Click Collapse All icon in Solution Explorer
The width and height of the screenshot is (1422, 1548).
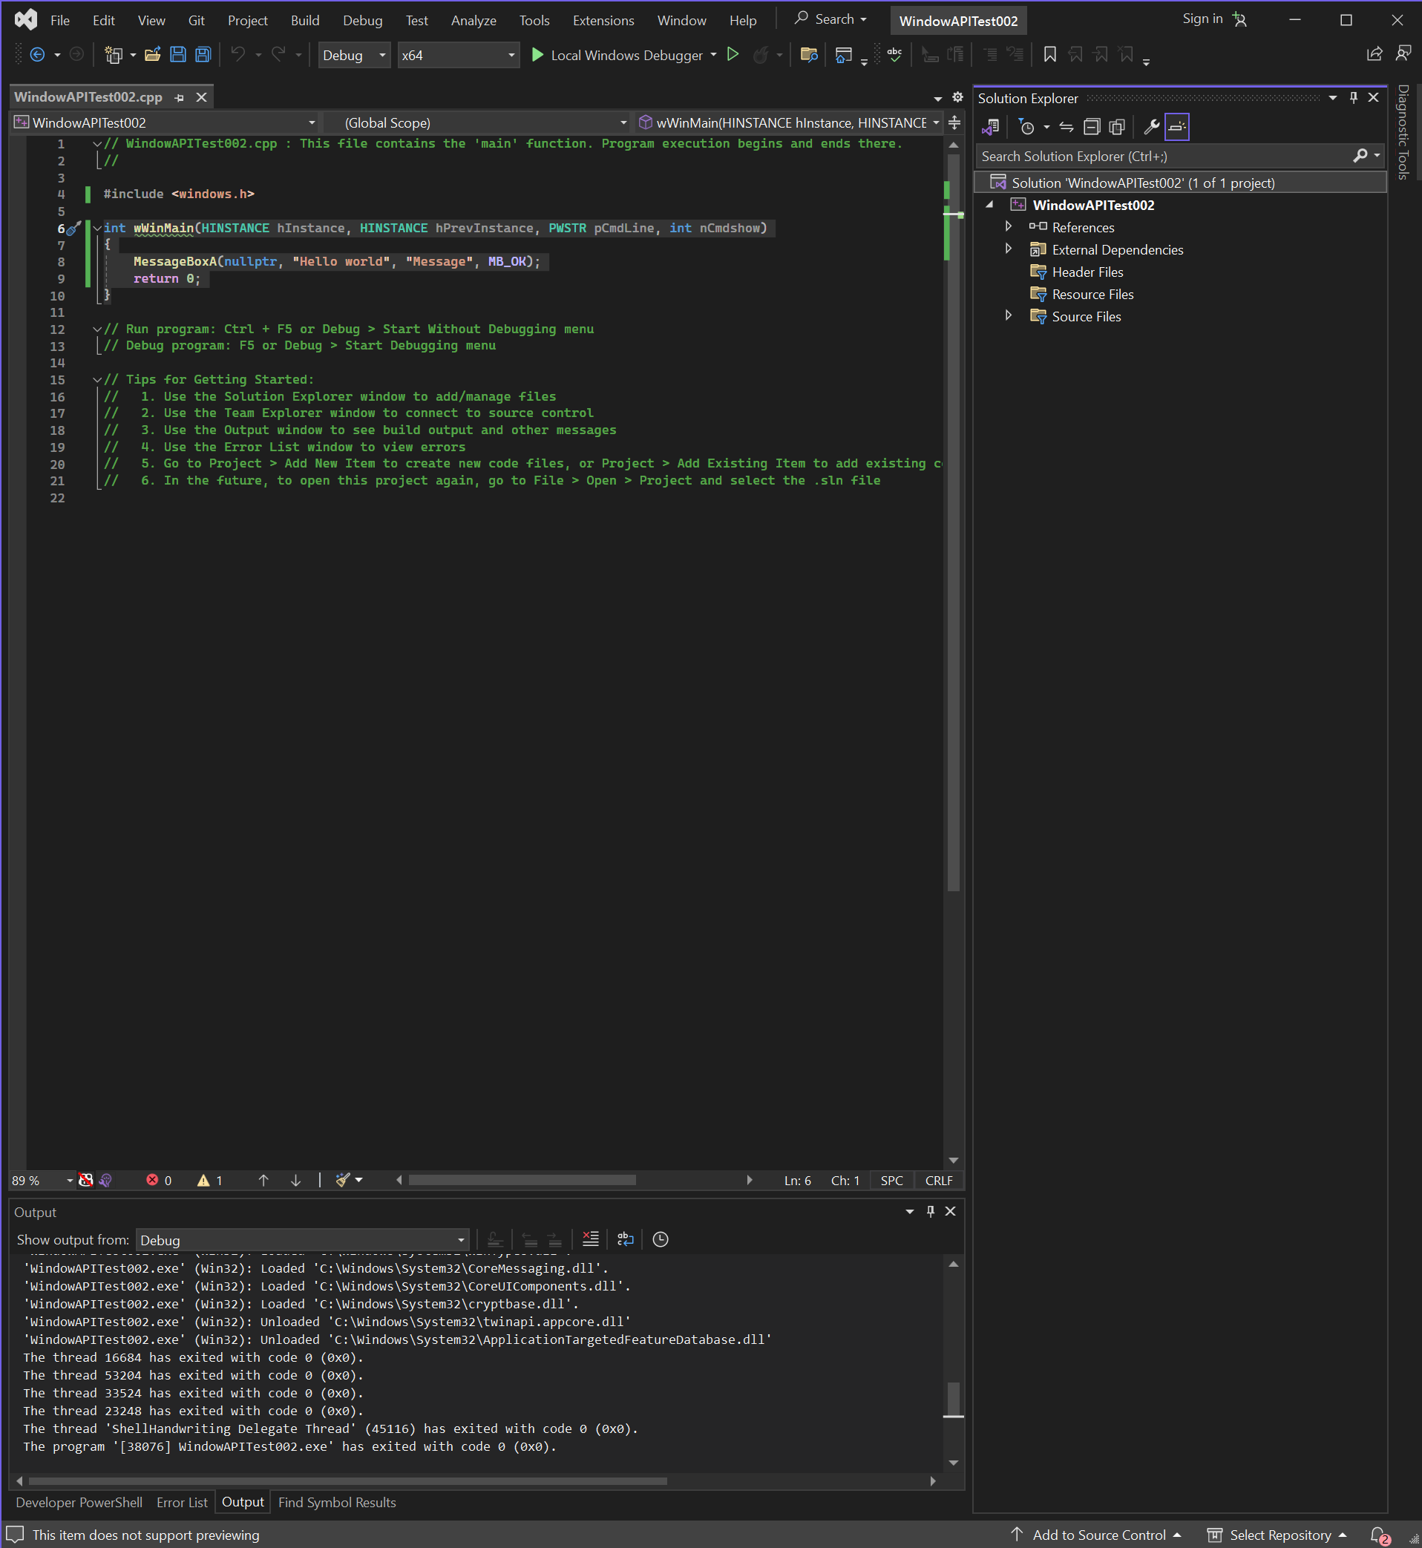click(x=1091, y=127)
